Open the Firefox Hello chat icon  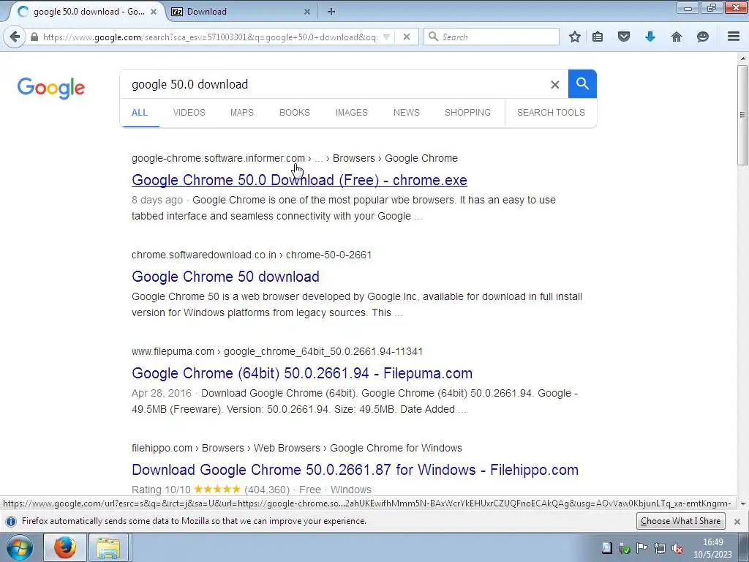(702, 37)
